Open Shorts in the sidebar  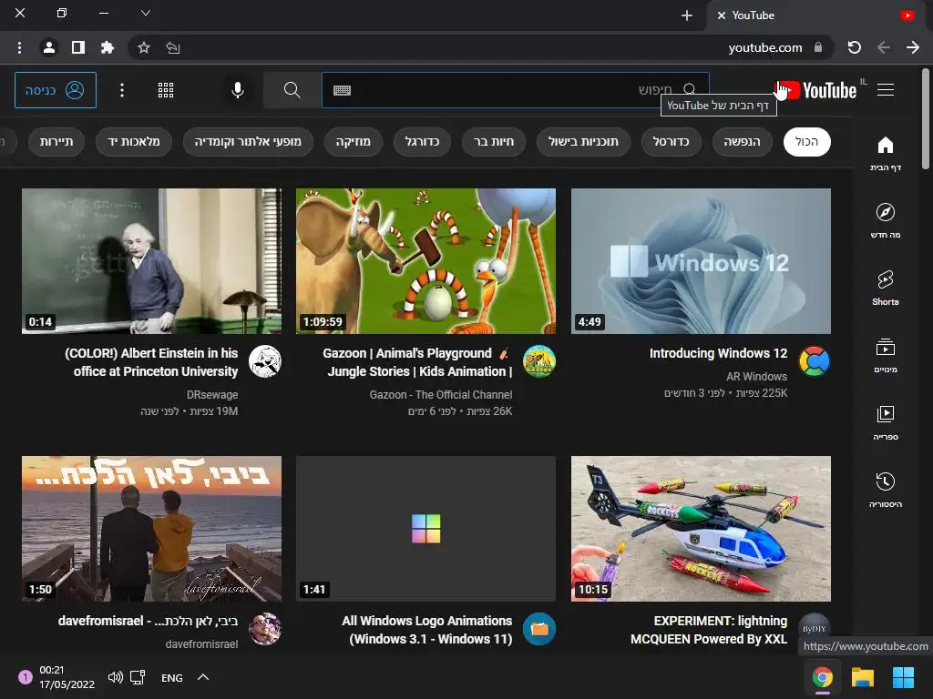tap(886, 288)
